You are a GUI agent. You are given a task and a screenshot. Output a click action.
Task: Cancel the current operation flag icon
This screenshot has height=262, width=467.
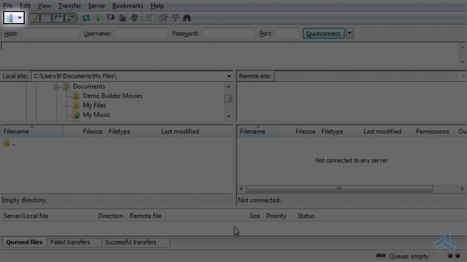(110, 18)
